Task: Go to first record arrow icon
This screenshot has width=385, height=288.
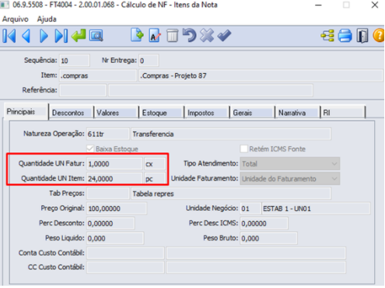Action: [x=9, y=36]
